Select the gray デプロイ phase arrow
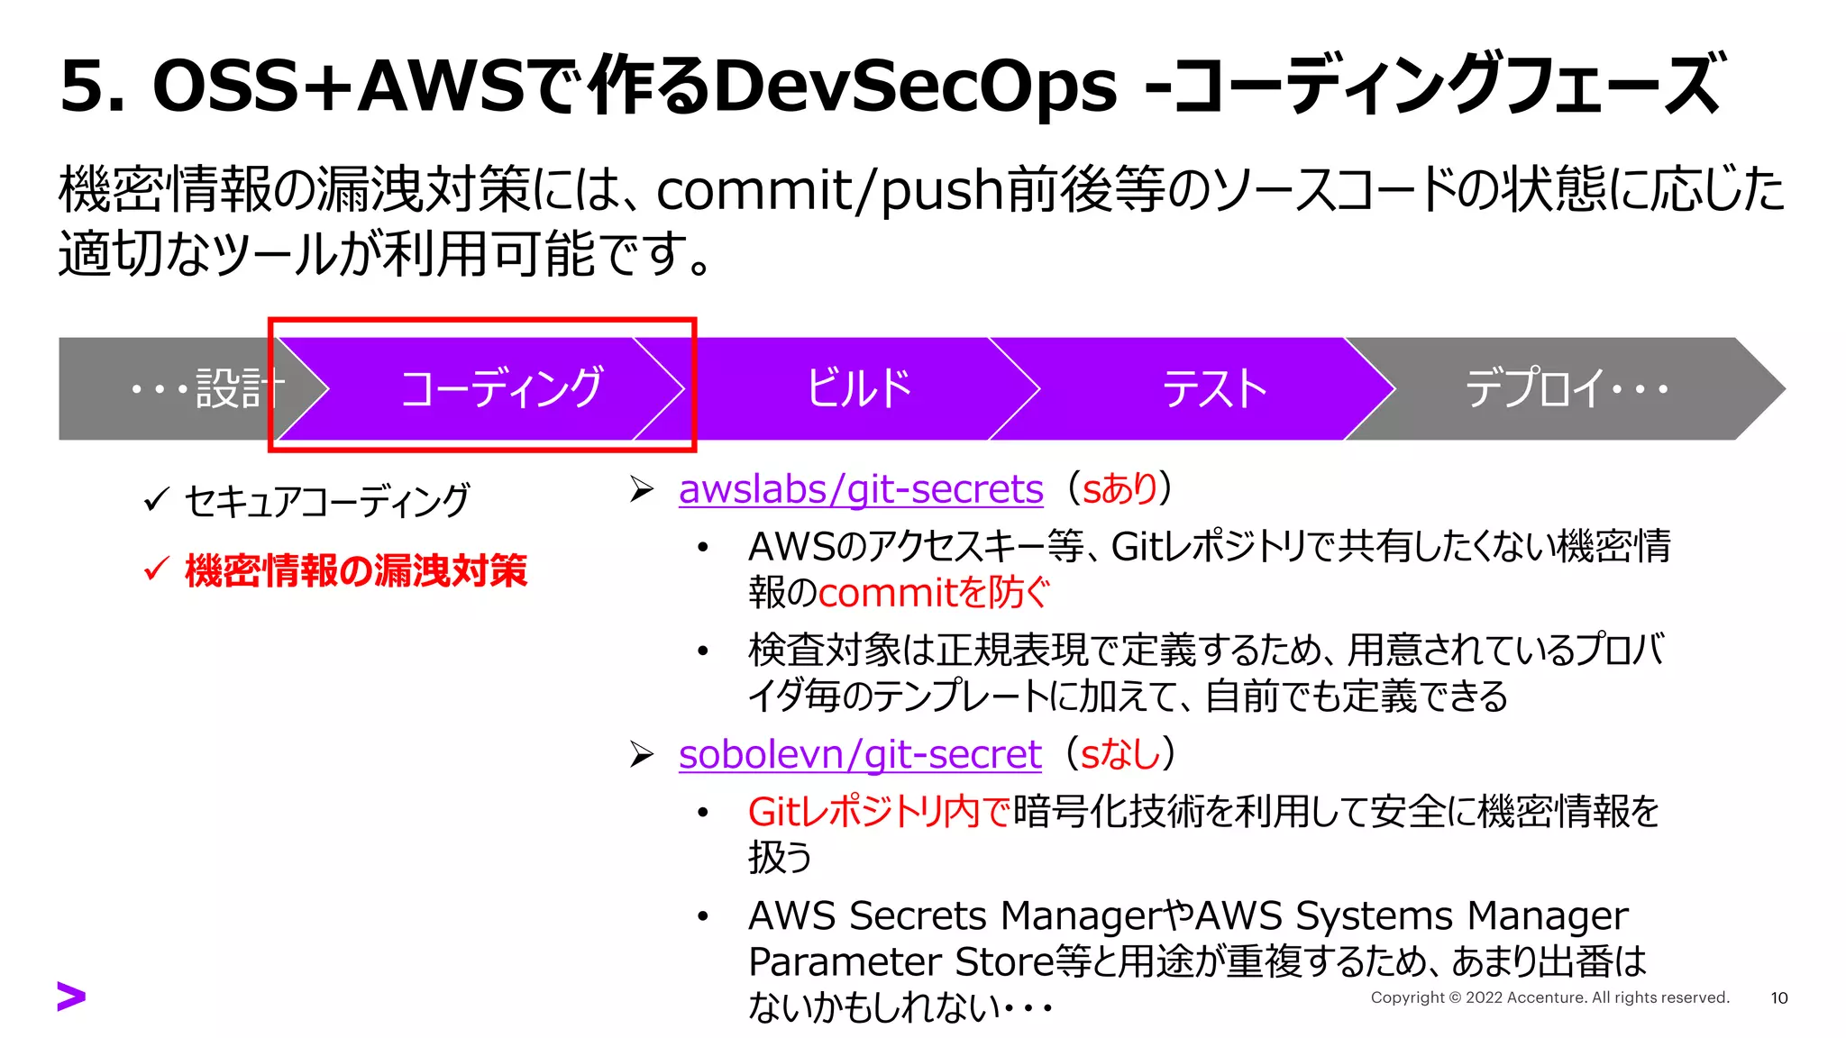This screenshot has width=1846, height=1038. pyautogui.click(x=1567, y=388)
